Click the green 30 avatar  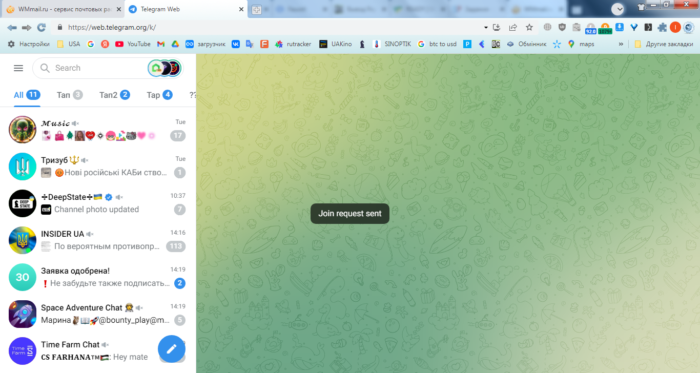[x=23, y=277]
